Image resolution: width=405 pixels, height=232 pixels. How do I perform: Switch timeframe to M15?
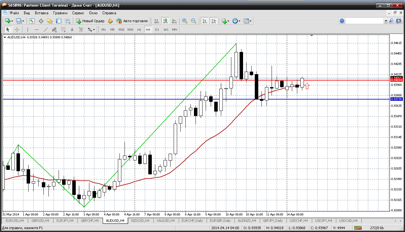[121, 29]
